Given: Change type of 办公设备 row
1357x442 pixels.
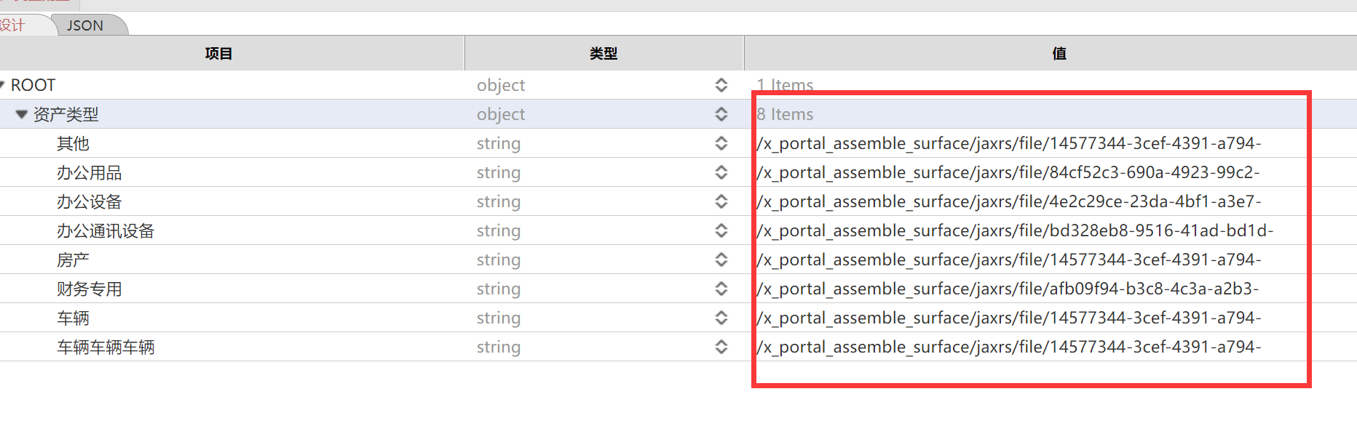Looking at the screenshot, I should click(x=721, y=201).
